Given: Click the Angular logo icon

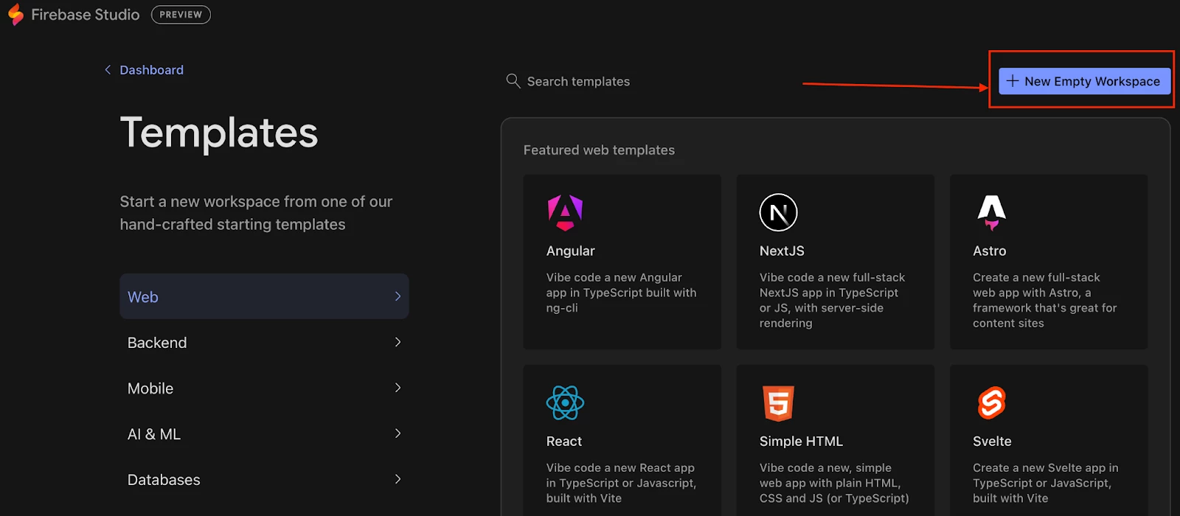Looking at the screenshot, I should 565,212.
